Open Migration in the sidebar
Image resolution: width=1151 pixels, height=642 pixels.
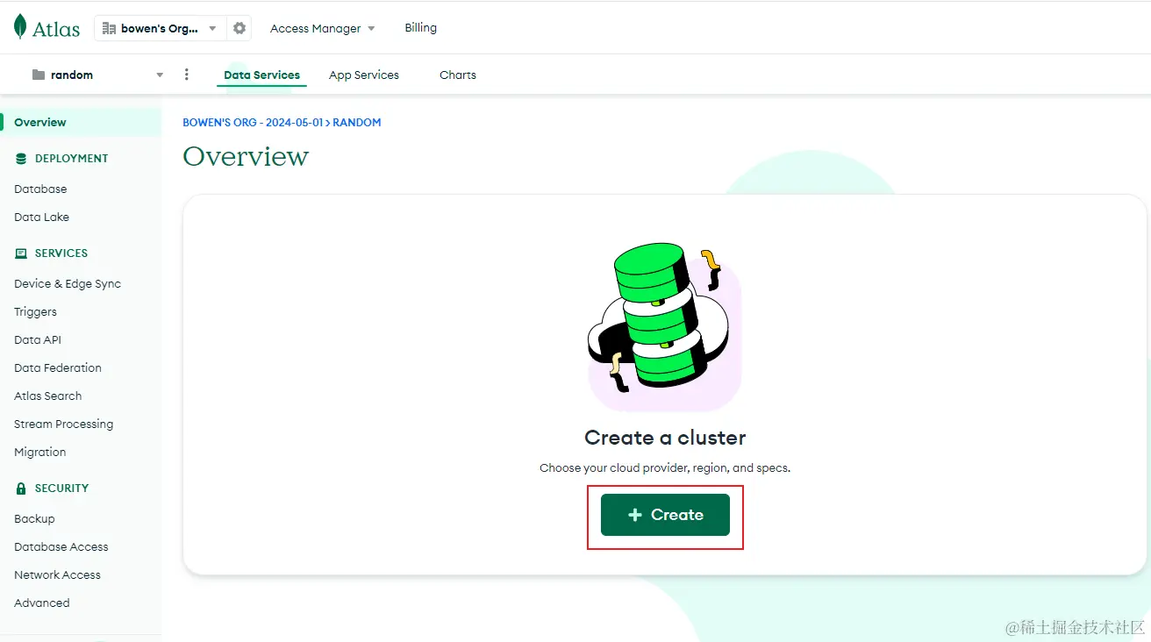pyautogui.click(x=39, y=452)
